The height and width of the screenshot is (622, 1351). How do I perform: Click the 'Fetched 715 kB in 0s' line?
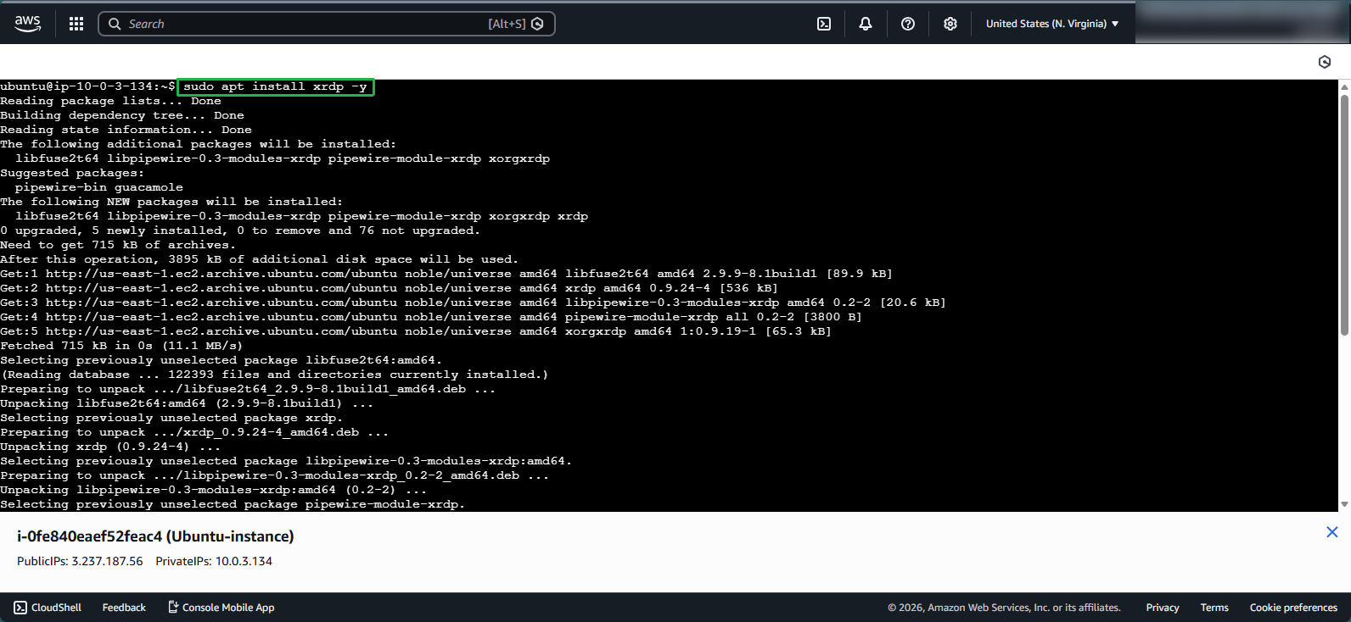pos(121,346)
